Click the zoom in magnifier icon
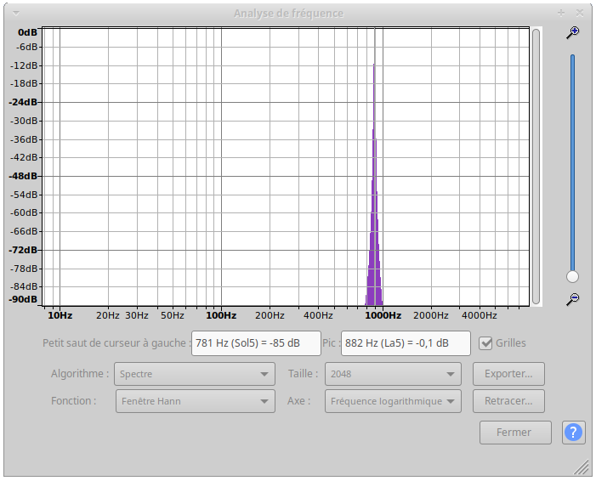This screenshot has width=596, height=481. tap(572, 33)
